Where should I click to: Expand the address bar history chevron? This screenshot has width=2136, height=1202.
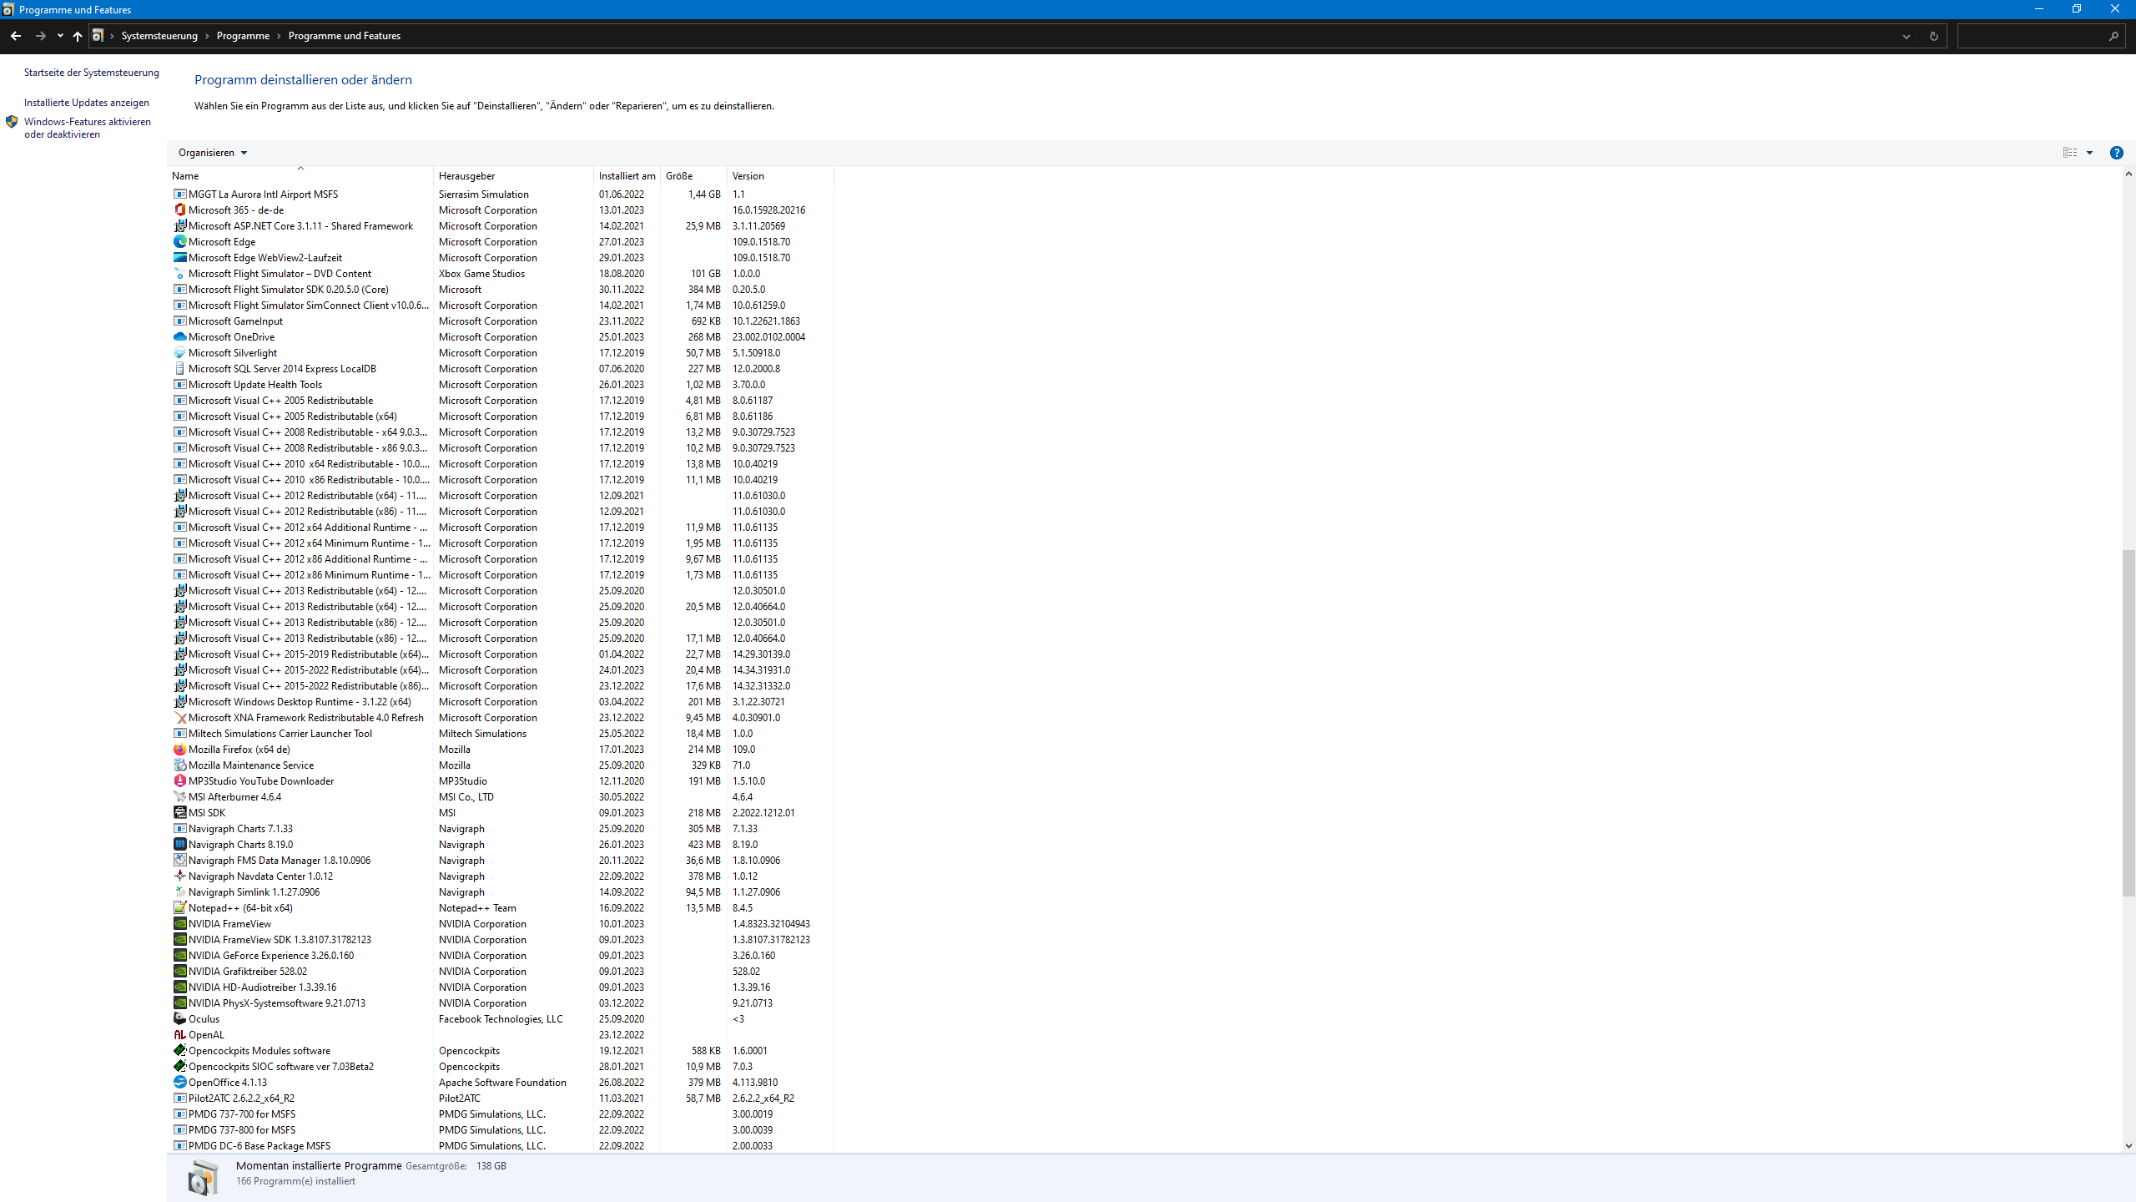(x=1905, y=35)
